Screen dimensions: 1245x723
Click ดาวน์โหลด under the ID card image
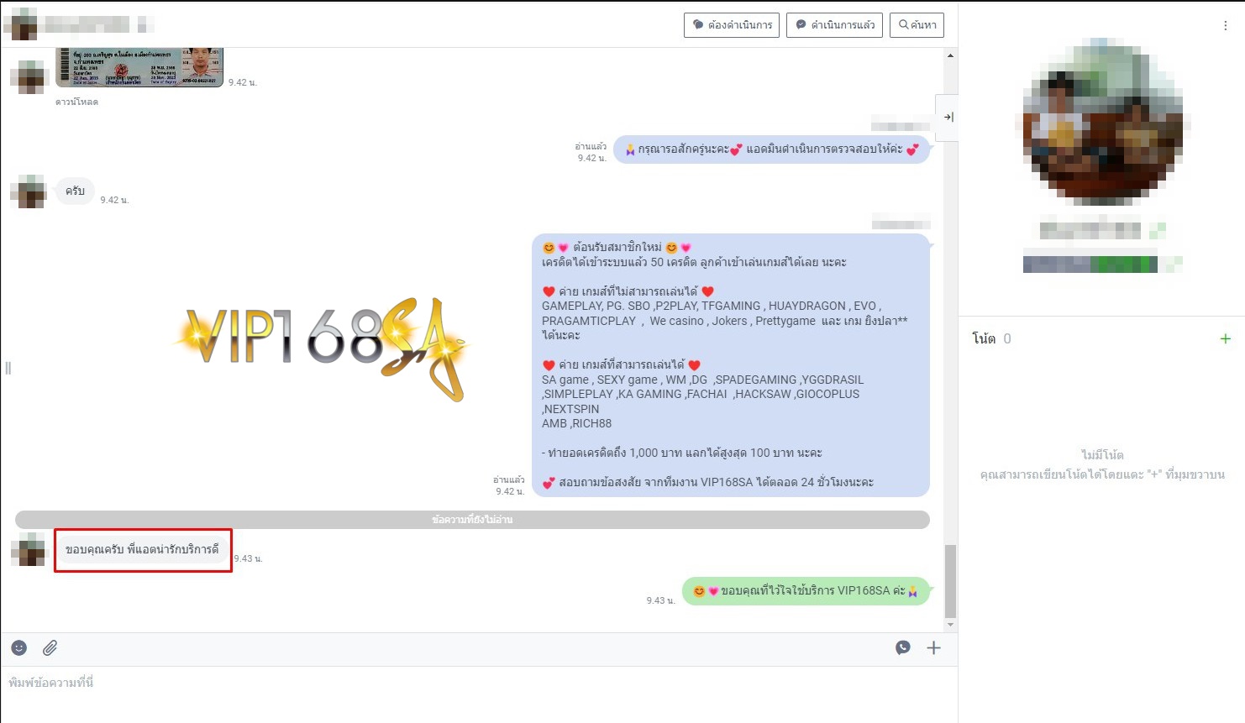tap(76, 102)
